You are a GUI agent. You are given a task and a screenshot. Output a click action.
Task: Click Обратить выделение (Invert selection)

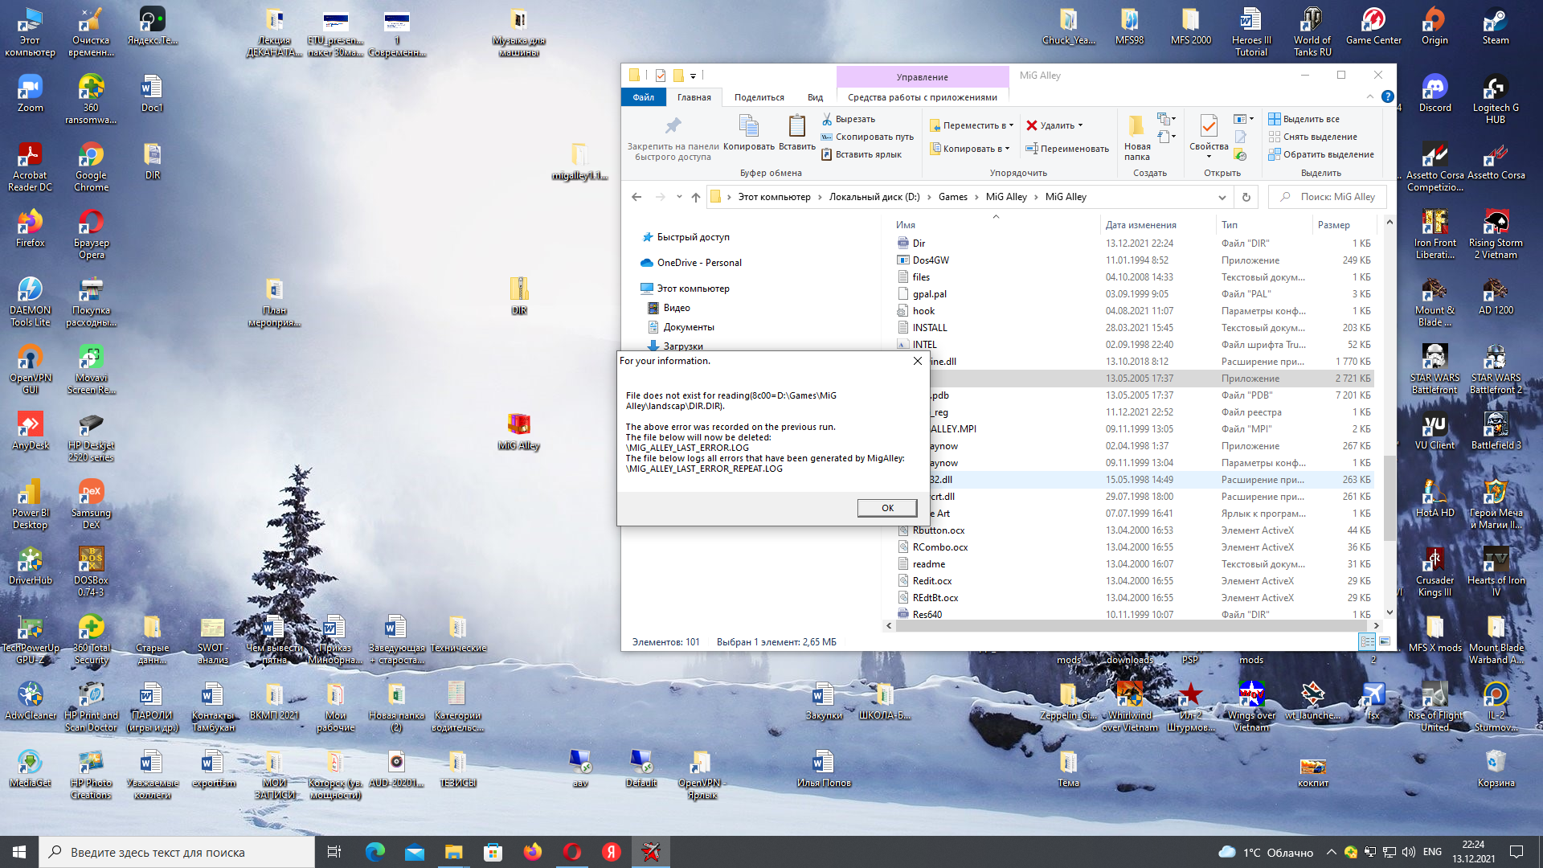tap(1328, 154)
